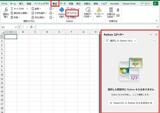
Task: Switch to the ヘルプ tab
Action: (x=104, y=4)
